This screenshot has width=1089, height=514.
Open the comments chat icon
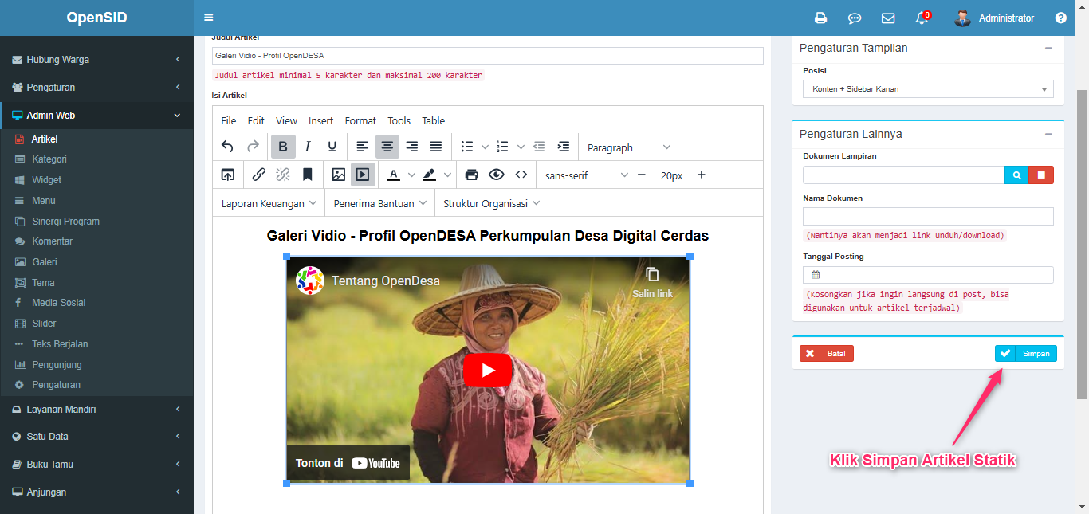855,18
